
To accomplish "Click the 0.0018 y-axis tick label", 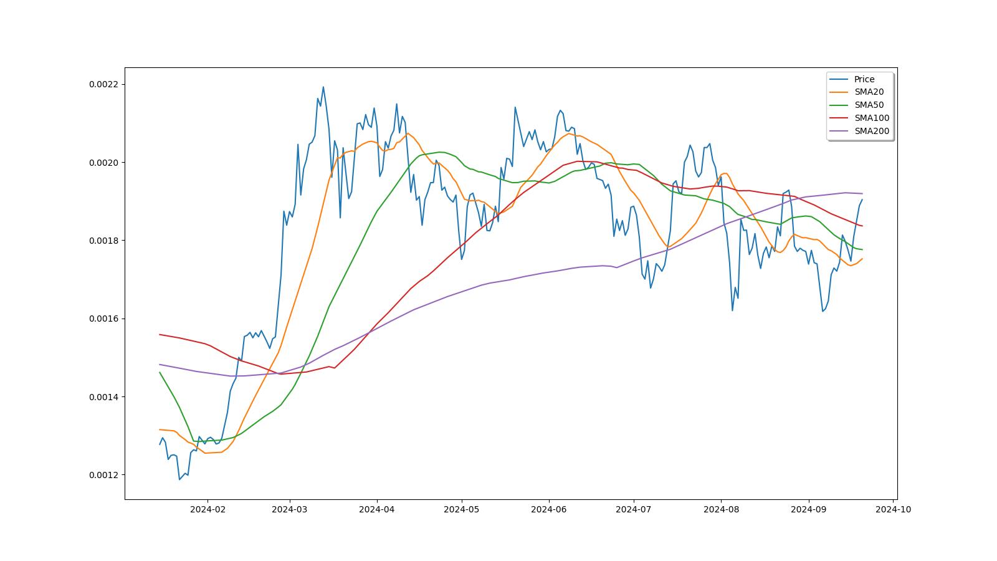I will [x=105, y=241].
